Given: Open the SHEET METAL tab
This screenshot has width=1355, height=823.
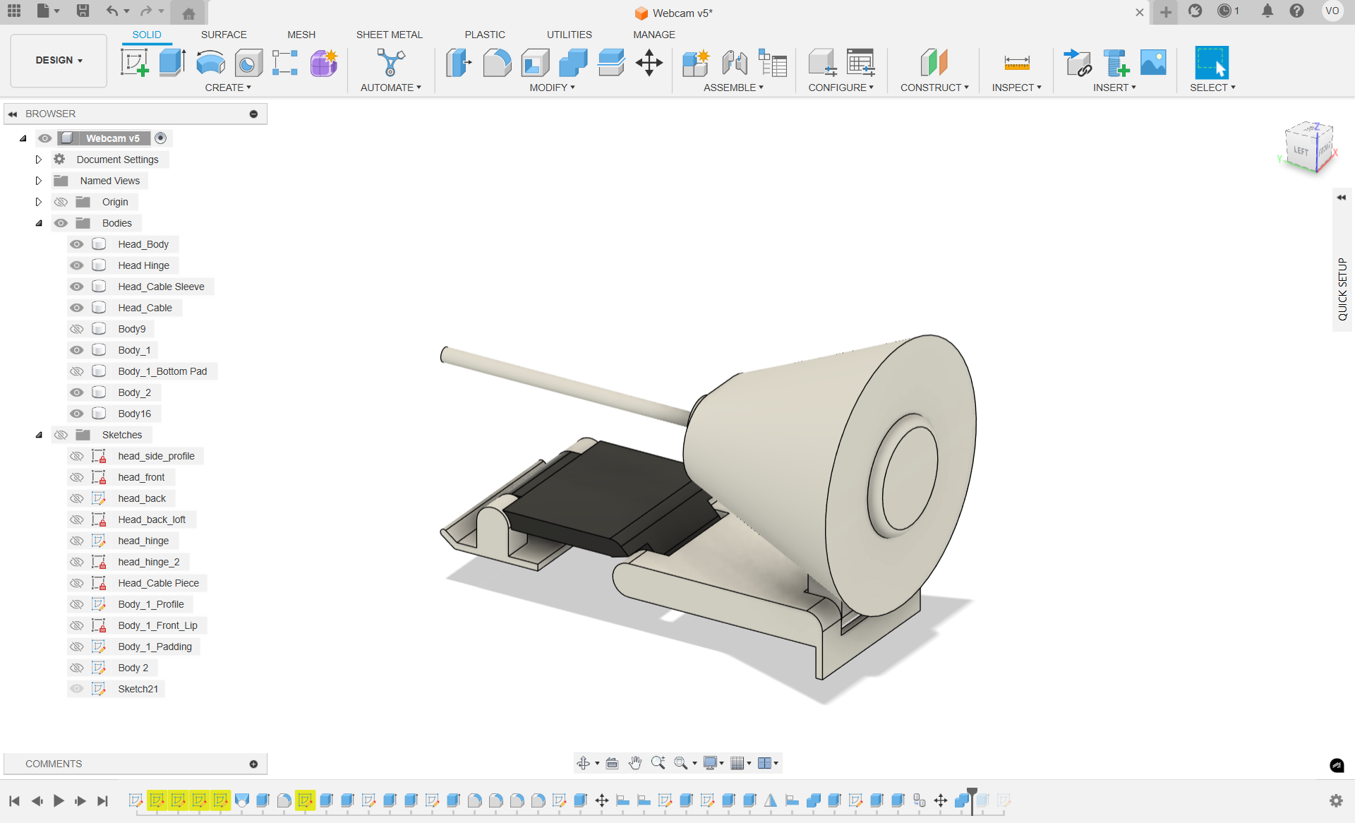Looking at the screenshot, I should [389, 35].
